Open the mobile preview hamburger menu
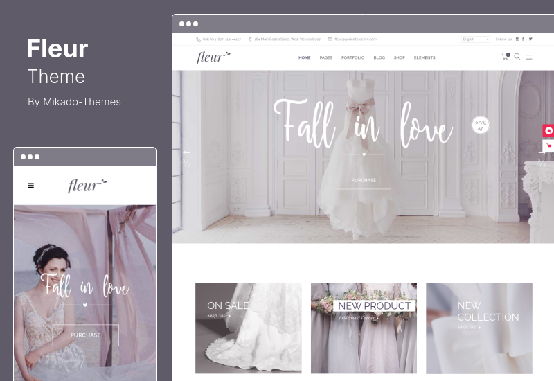 [31, 185]
